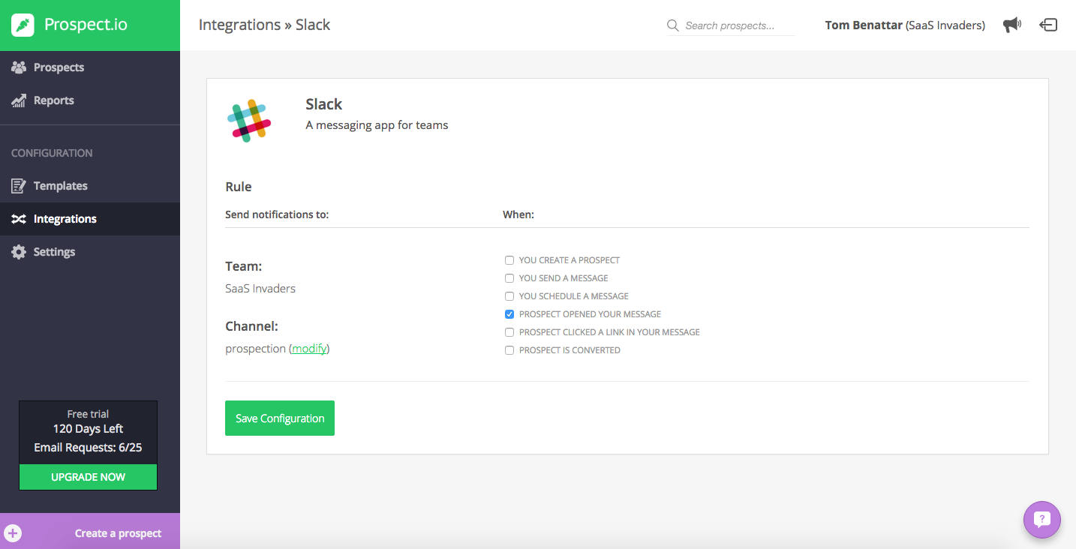Click user name Tom Benattar (SaaS Invaders)
Image resolution: width=1076 pixels, height=549 pixels.
click(905, 25)
